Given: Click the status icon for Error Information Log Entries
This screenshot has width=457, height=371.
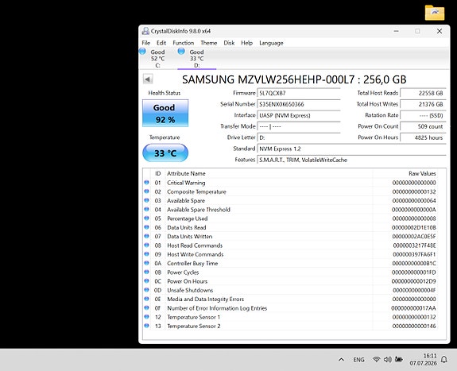Looking at the screenshot, I should (146, 307).
